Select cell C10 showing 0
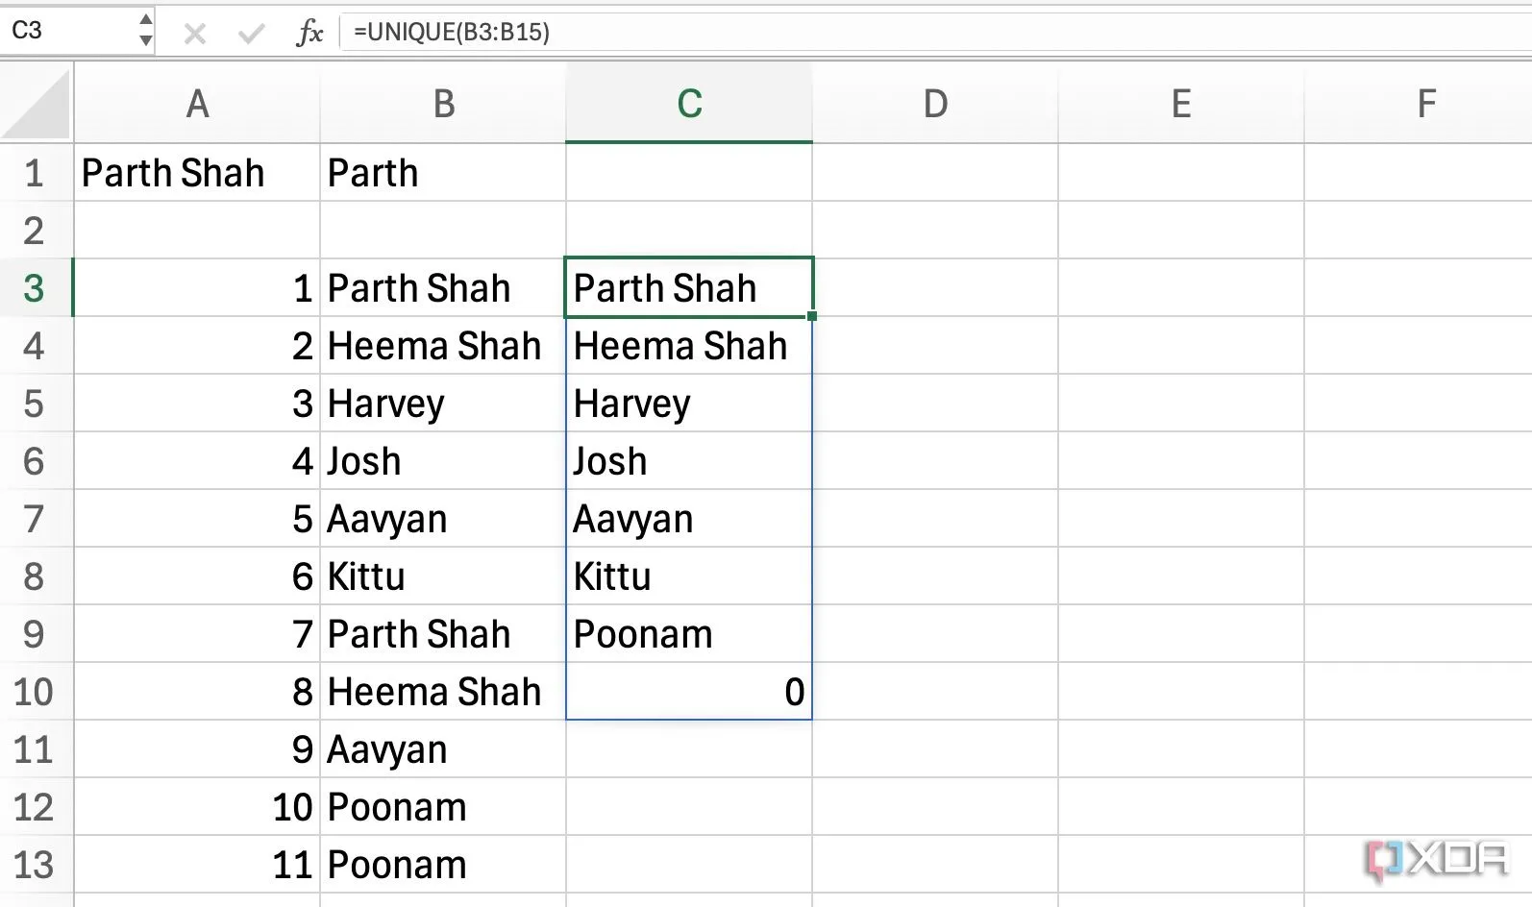 coord(689,692)
